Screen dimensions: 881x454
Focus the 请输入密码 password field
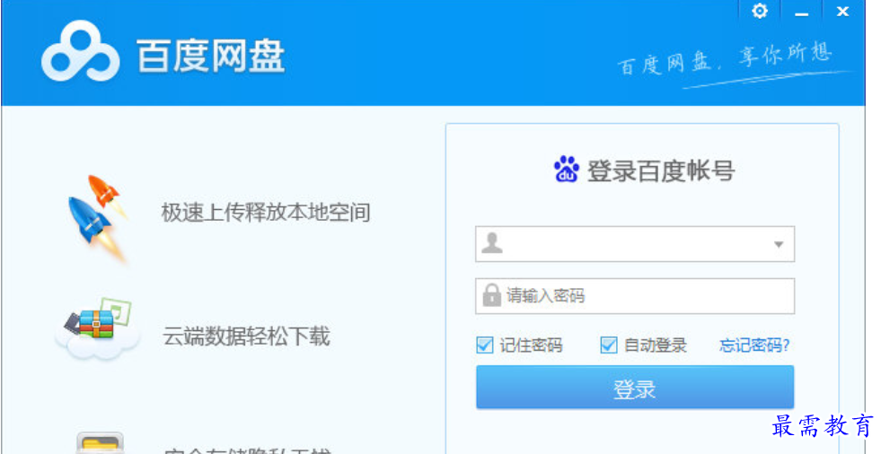(635, 296)
